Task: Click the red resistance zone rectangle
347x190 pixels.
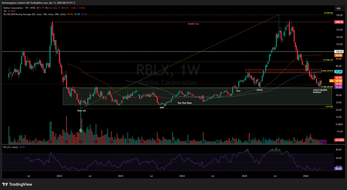Action: [283, 71]
